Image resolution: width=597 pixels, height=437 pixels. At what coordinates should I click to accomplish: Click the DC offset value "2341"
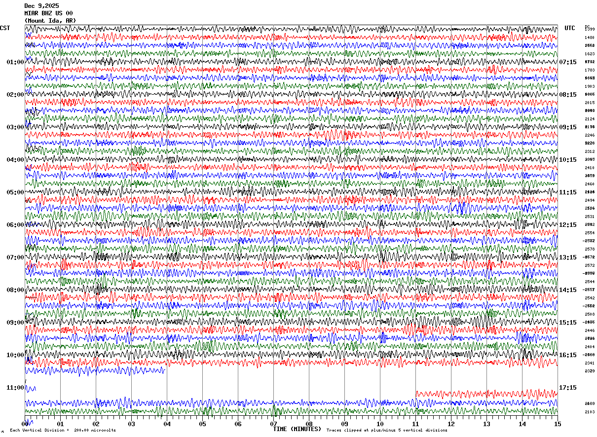(590, 363)
